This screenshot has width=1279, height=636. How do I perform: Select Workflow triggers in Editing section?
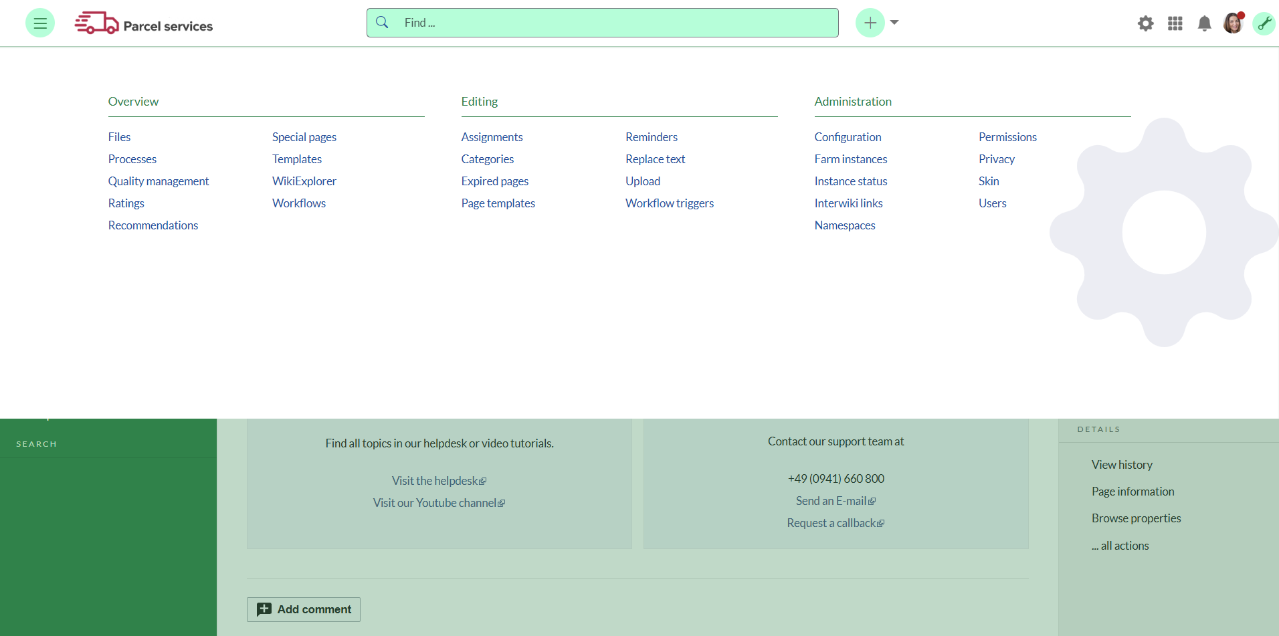pos(669,203)
